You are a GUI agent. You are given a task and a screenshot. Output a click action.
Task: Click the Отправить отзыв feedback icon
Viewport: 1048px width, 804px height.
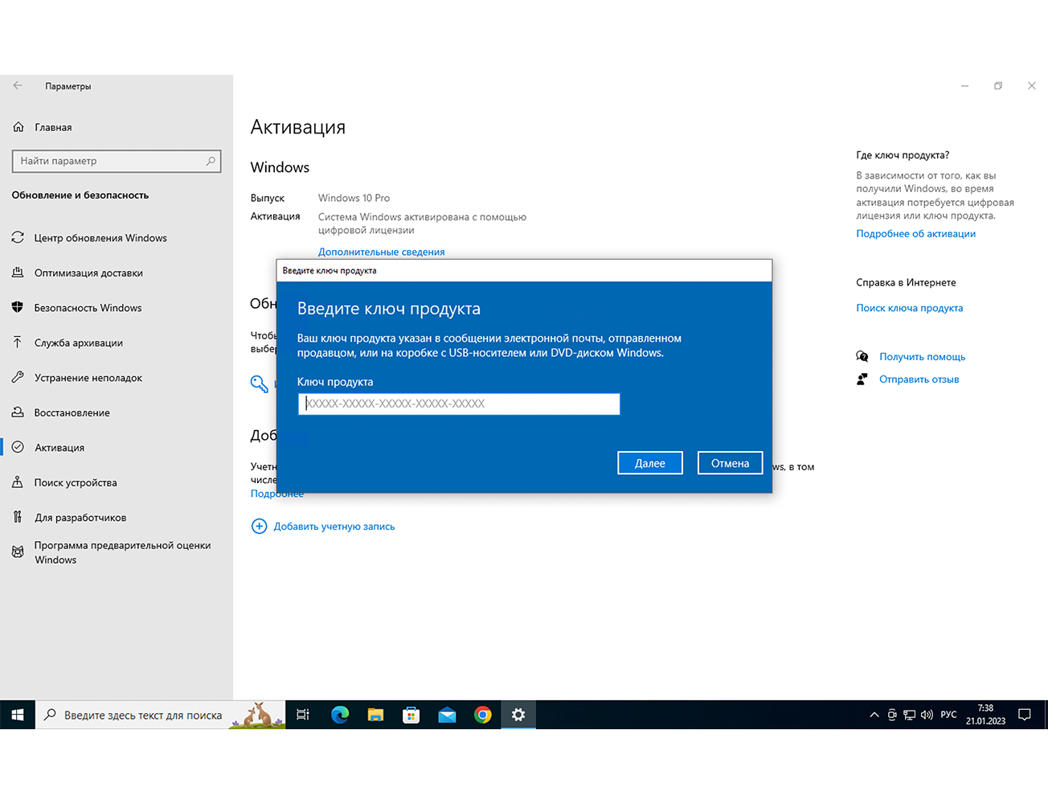point(862,379)
